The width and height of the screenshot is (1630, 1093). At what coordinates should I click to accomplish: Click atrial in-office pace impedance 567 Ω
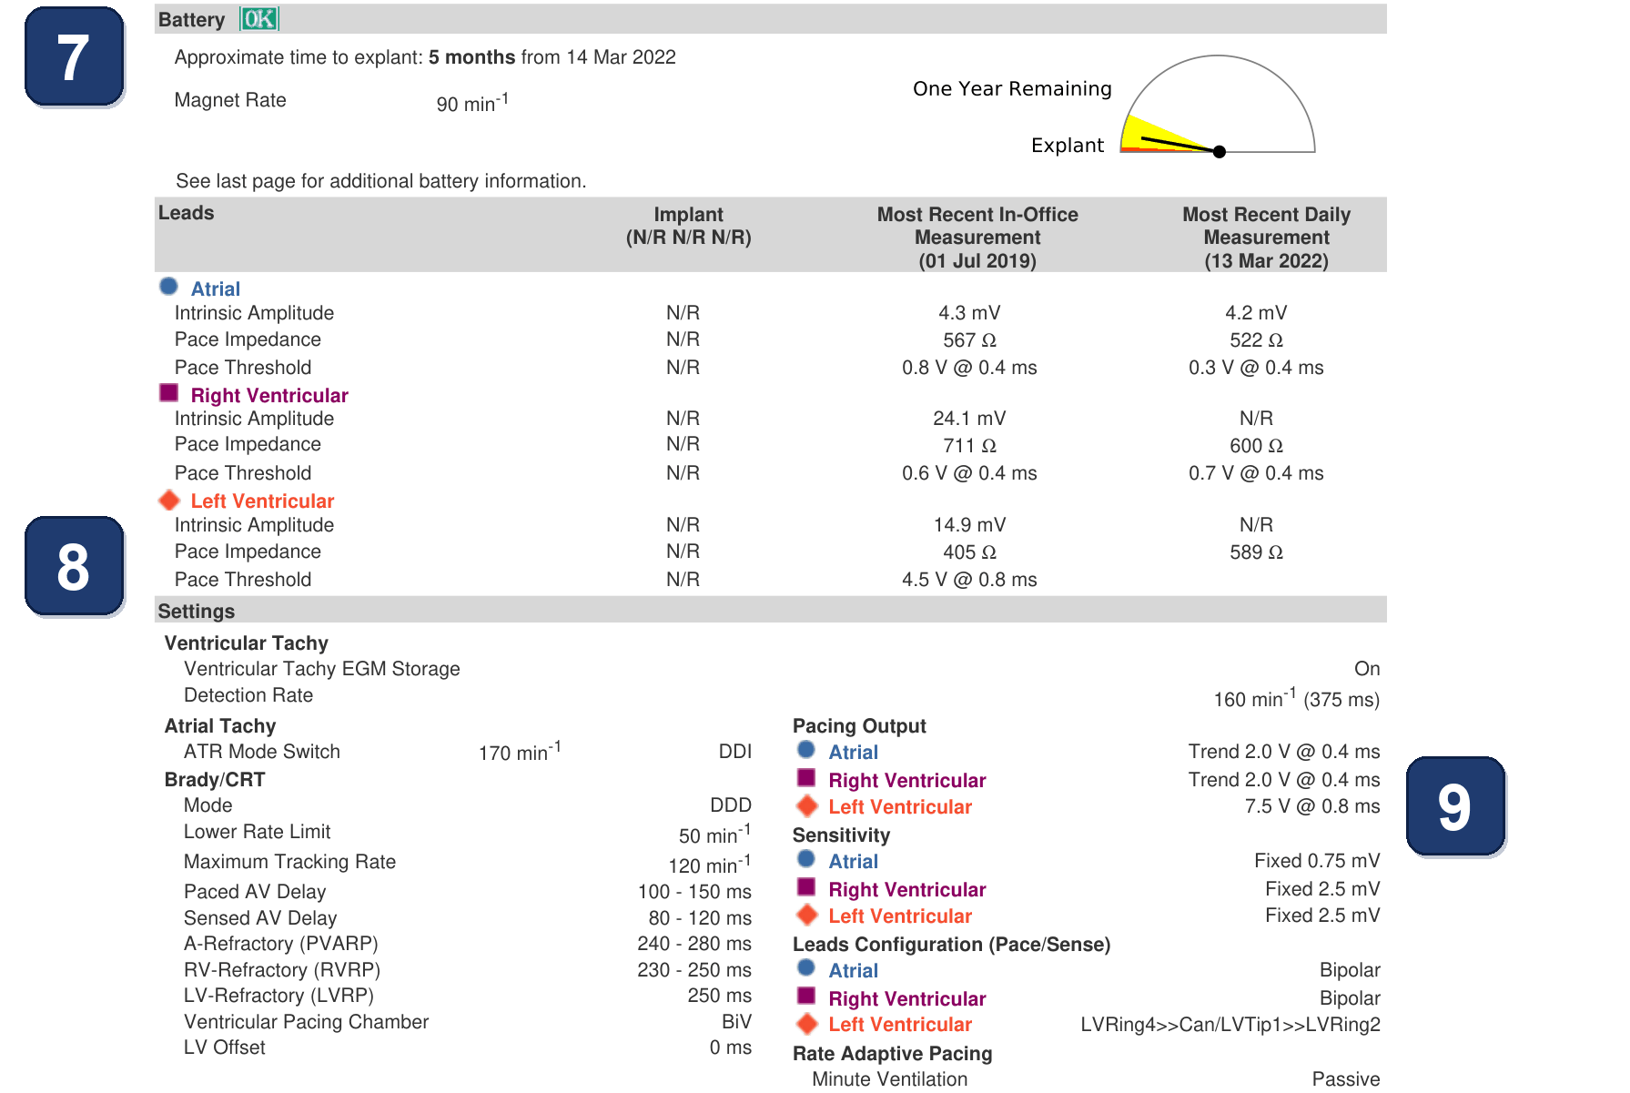[969, 340]
